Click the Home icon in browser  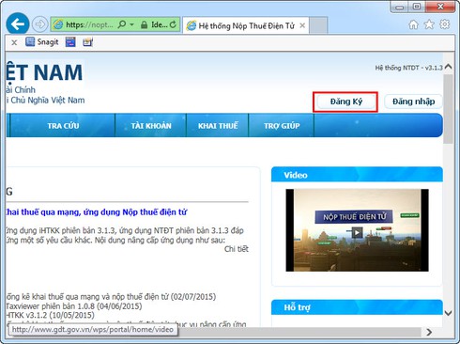[x=414, y=24]
